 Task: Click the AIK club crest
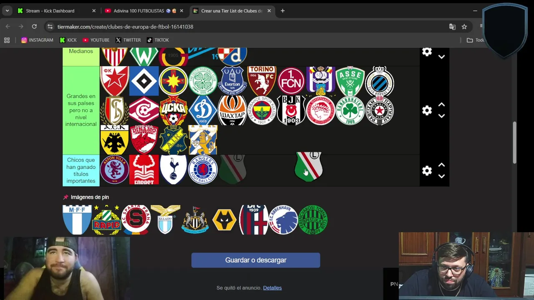(173, 140)
